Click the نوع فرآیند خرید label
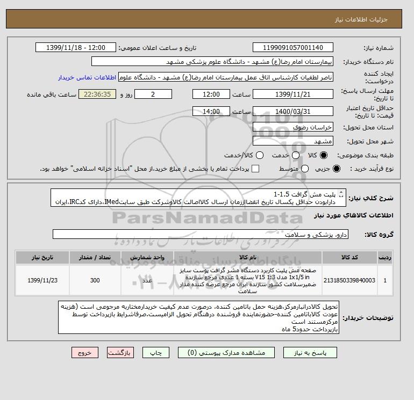The height and width of the screenshot is (400, 414). click(x=372, y=169)
